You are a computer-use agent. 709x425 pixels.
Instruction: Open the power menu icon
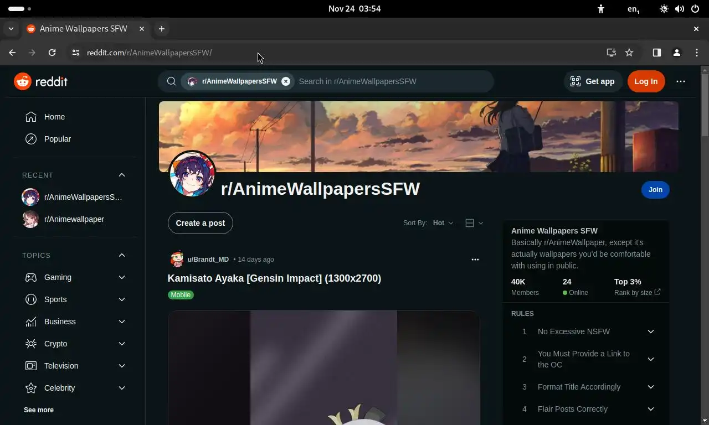point(695,9)
